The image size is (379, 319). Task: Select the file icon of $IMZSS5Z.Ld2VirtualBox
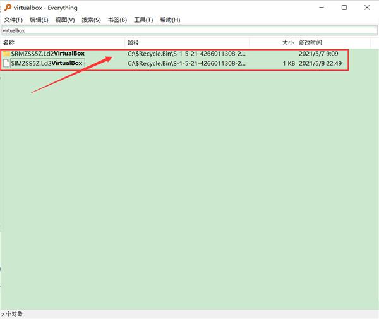(x=6, y=63)
